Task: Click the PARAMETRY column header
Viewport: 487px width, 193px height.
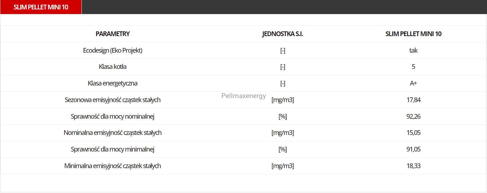Action: (112, 34)
